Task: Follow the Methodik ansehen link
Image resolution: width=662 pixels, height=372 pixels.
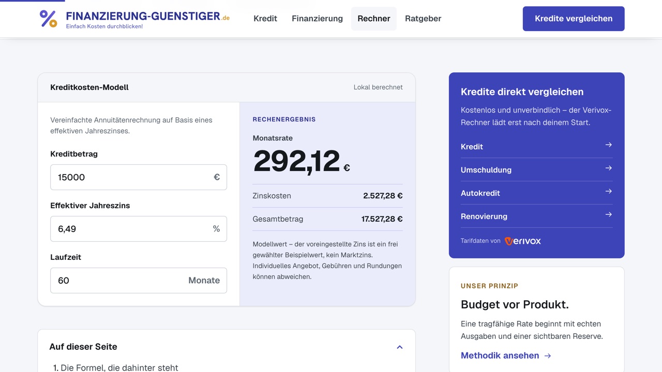Action: tap(506, 355)
